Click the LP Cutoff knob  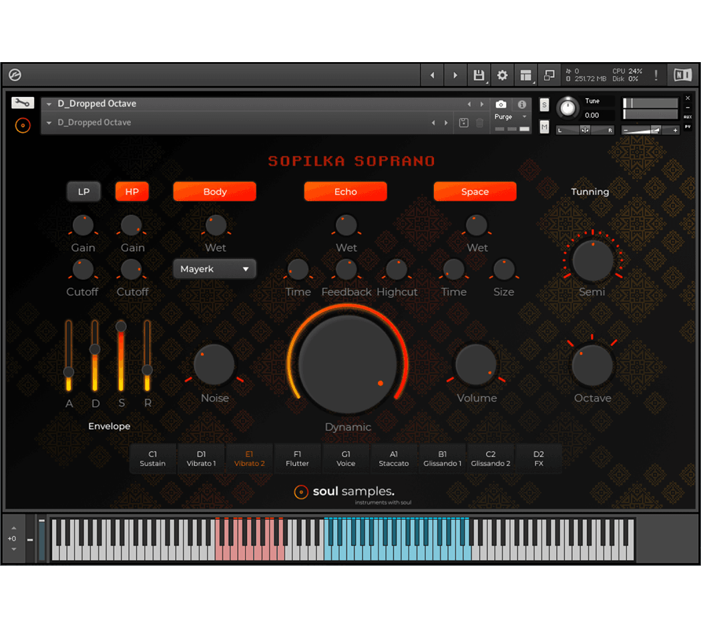[83, 270]
